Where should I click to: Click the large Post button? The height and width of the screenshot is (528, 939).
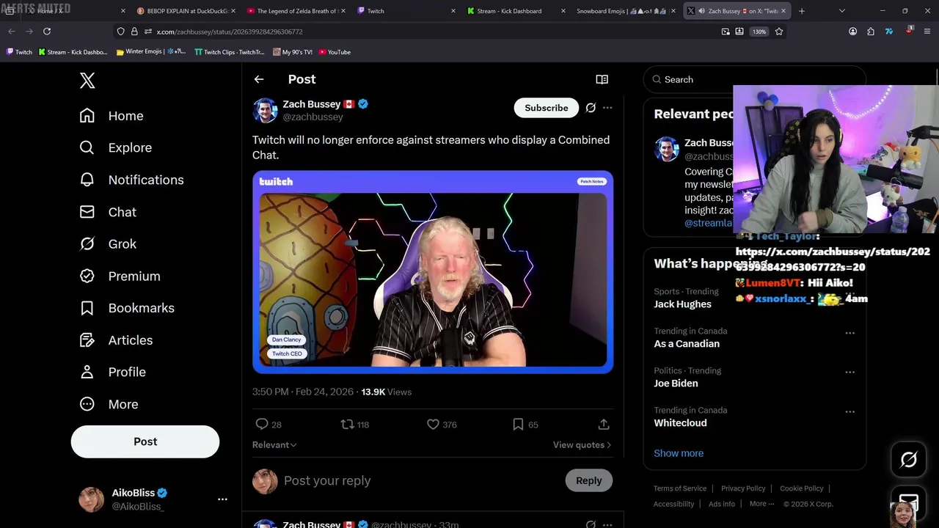pos(145,441)
